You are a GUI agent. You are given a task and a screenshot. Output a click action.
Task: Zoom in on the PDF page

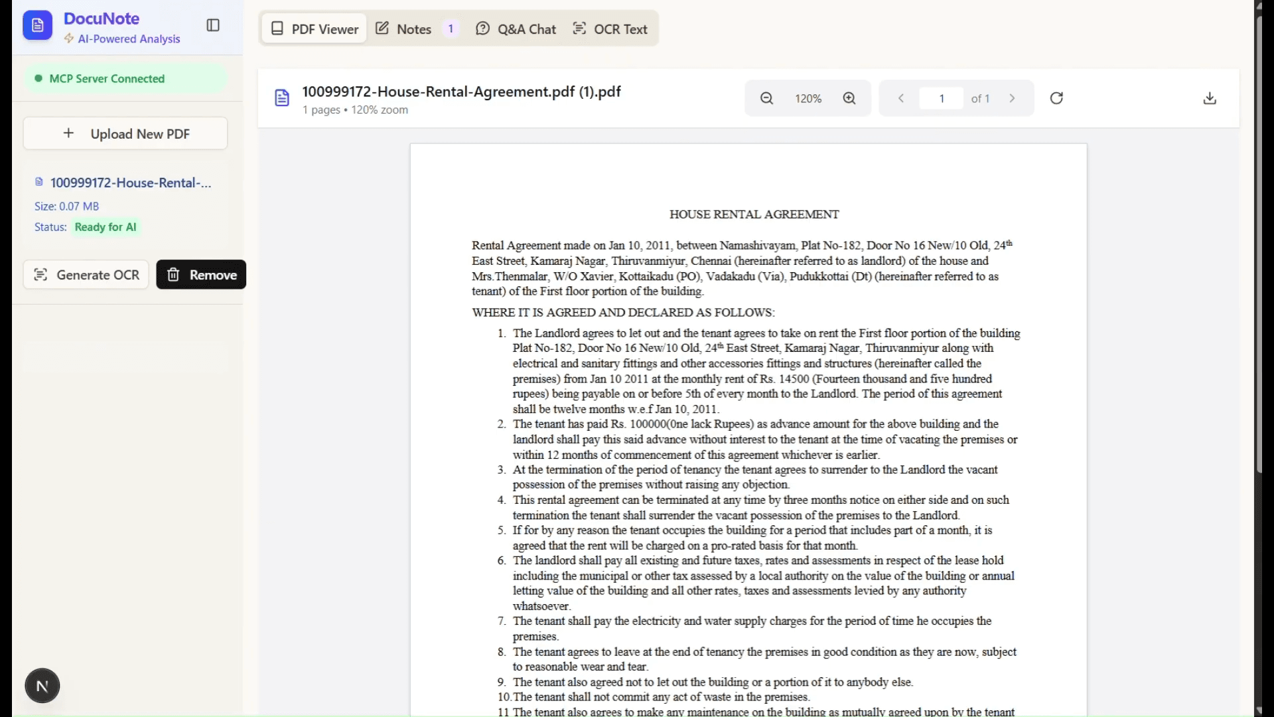[850, 98]
